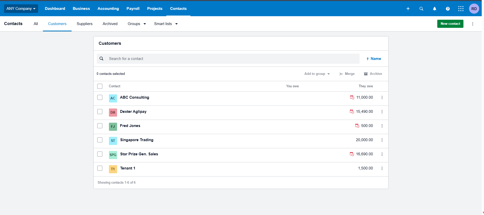
Task: Click the DA avatar for Dexter Aglipay
Action: coord(113,113)
